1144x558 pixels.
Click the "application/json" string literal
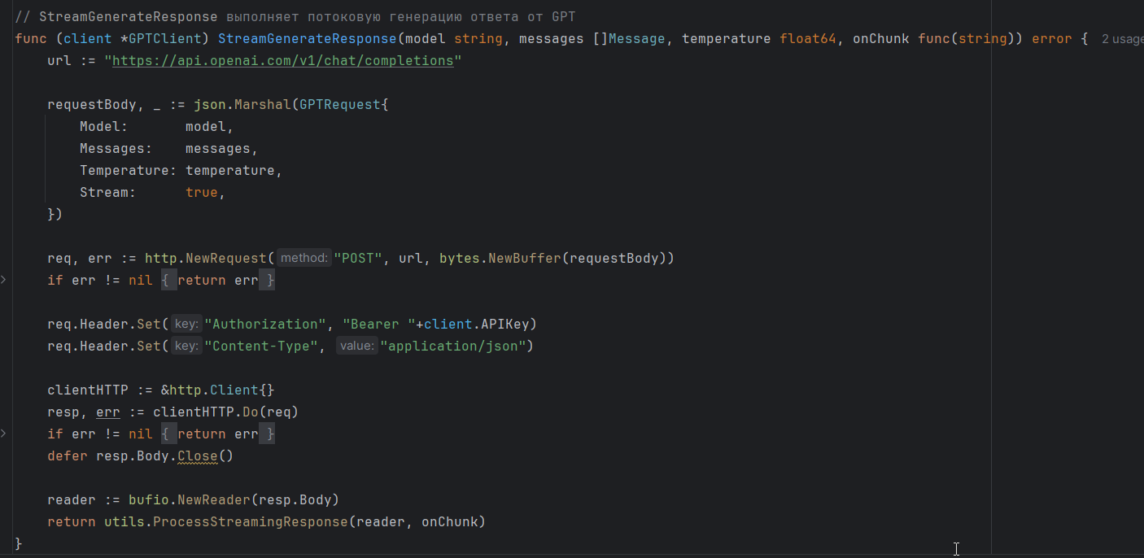click(x=453, y=347)
